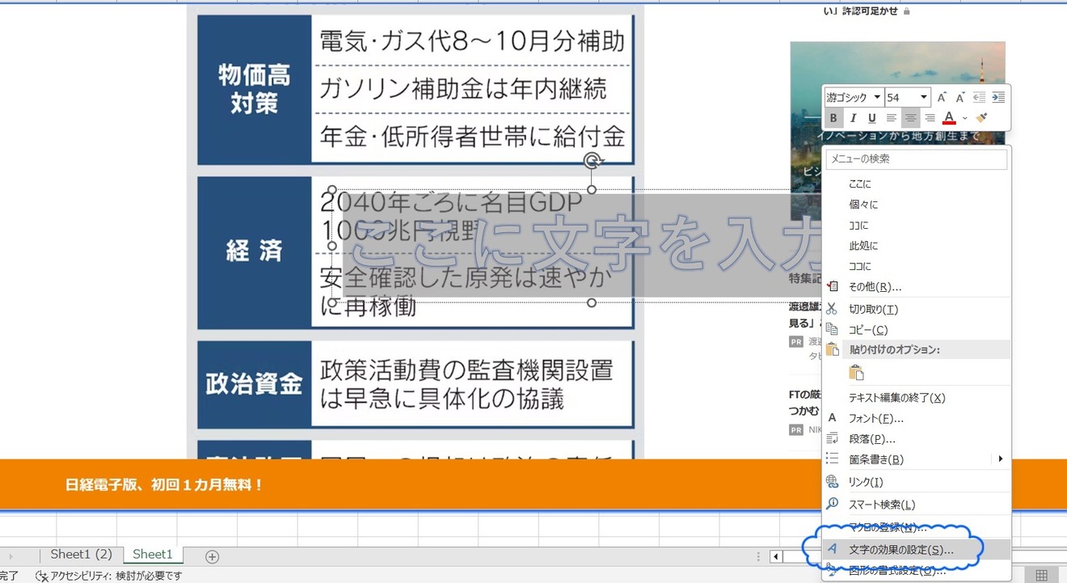
Task: Click the accessibility status icon
Action: (42, 576)
